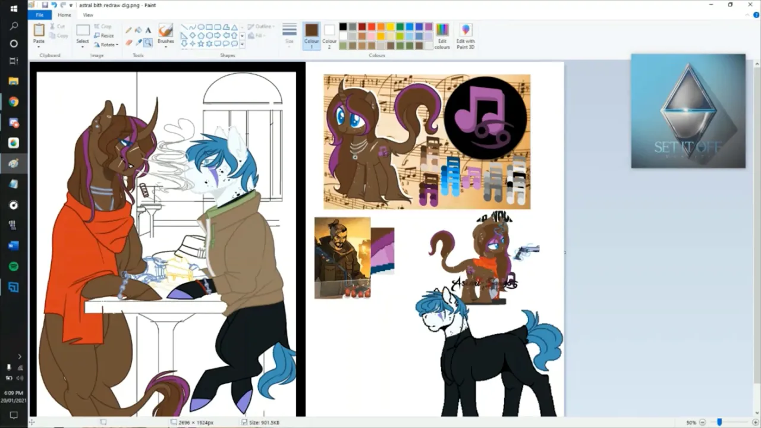Screen dimensions: 761x428
Task: Open Spotify from the taskbar
Action: click(14, 266)
